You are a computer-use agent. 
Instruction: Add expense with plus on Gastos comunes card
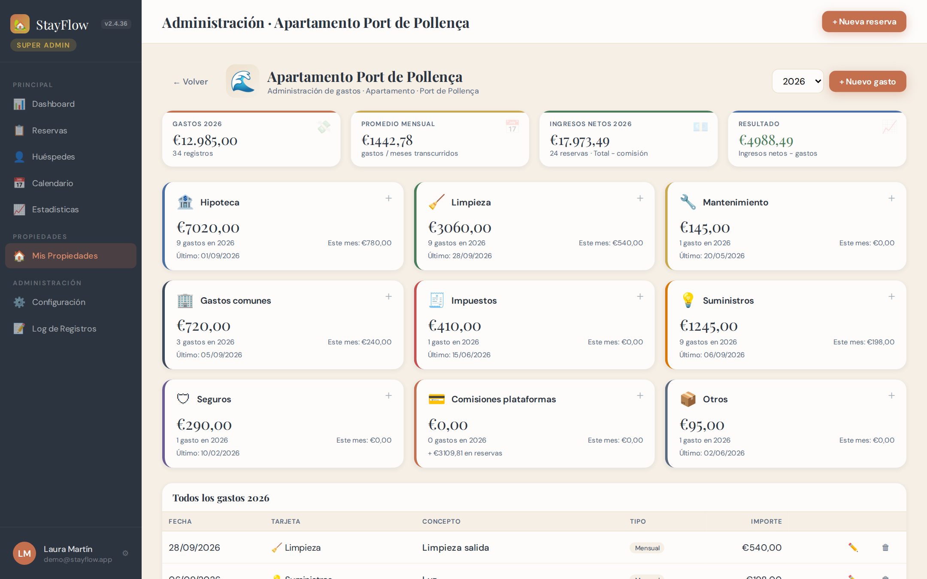click(388, 296)
